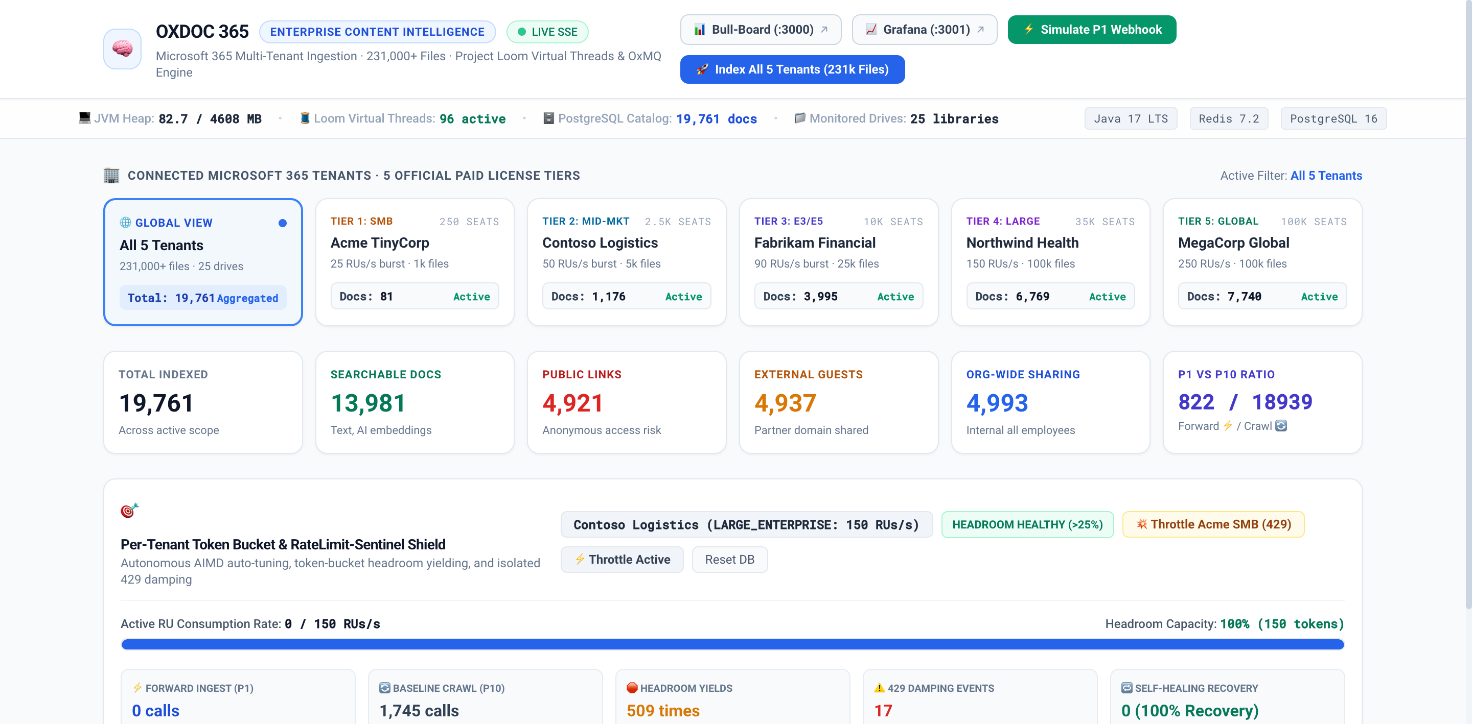The width and height of the screenshot is (1472, 724).
Task: Select the Contoso Logistics tenant card
Action: click(626, 262)
